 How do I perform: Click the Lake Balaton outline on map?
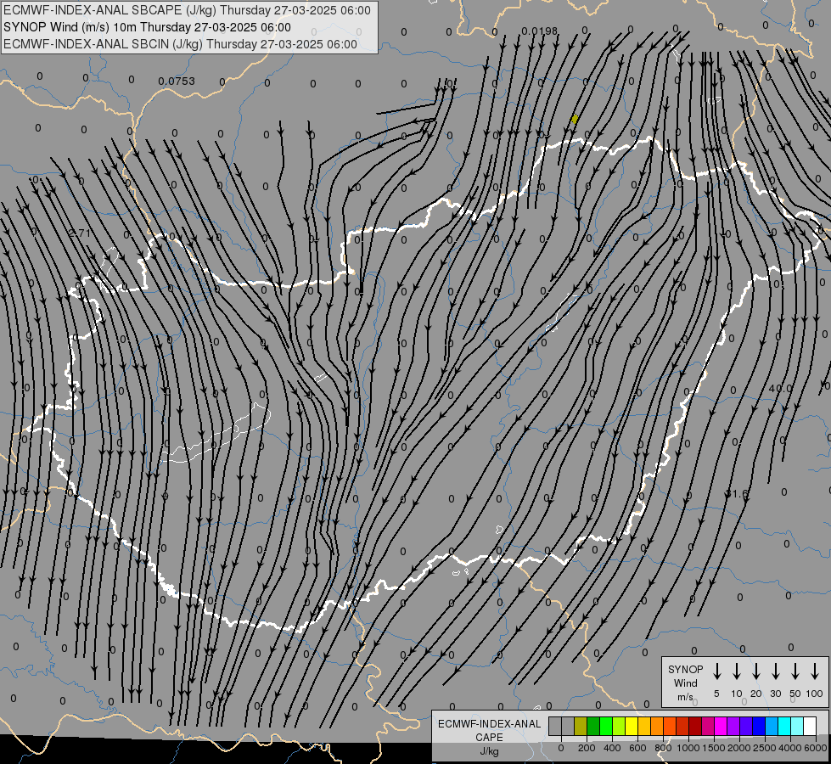(217, 434)
